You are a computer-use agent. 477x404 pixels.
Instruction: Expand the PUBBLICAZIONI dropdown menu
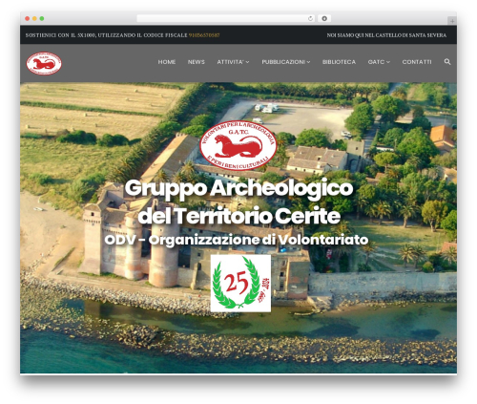tap(286, 62)
